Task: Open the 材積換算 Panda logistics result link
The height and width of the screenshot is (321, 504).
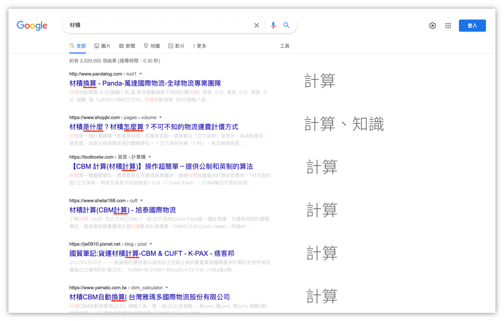Action: point(144,83)
